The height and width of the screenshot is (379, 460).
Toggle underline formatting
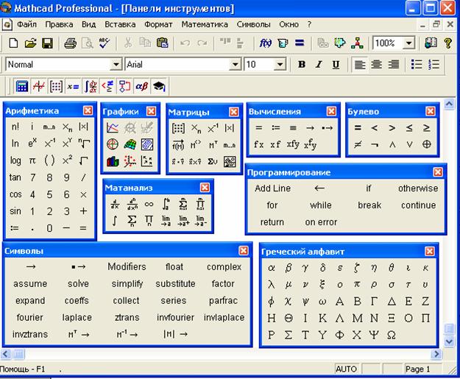pyautogui.click(x=336, y=65)
